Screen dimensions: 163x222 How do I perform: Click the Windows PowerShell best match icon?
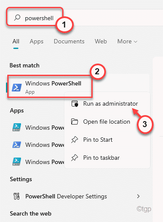click(17, 88)
